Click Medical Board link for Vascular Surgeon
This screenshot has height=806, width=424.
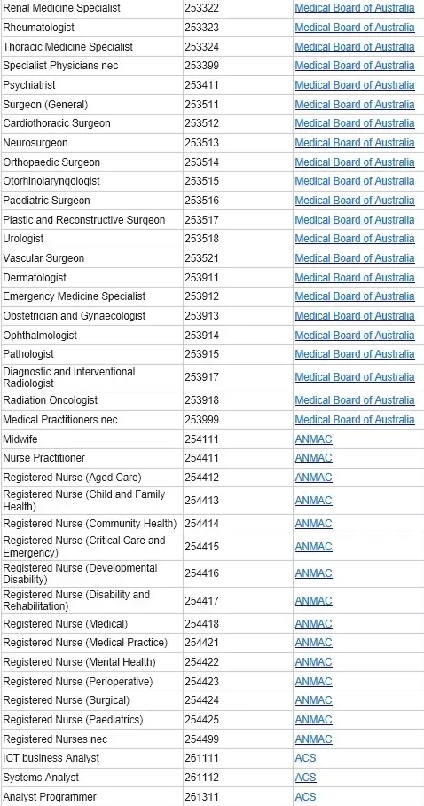(355, 258)
